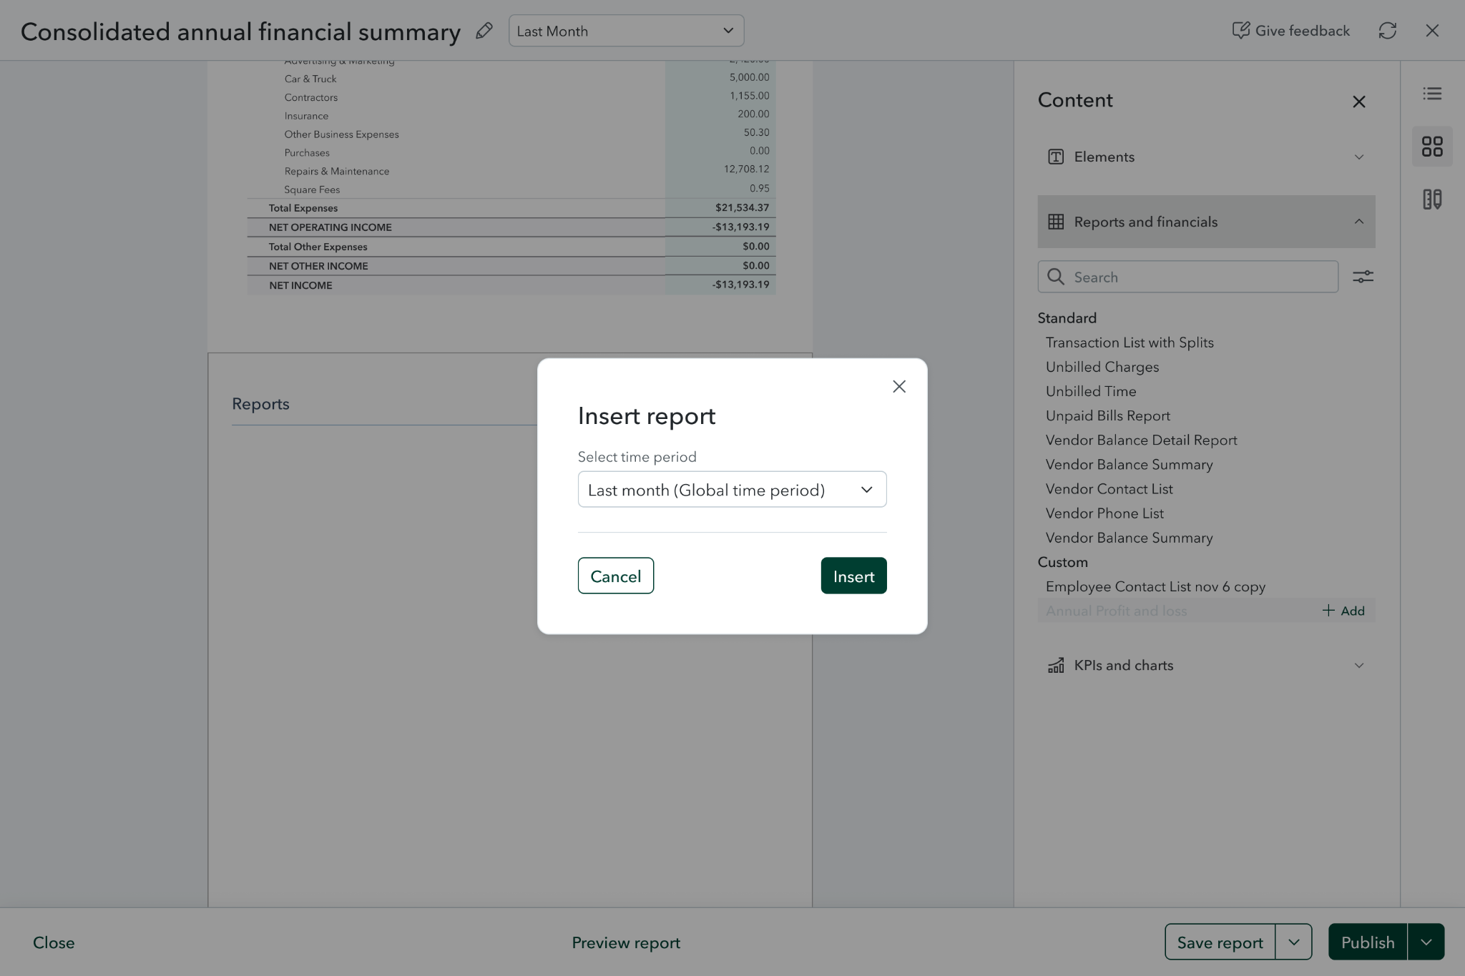Focus the reports Search field
The width and height of the screenshot is (1465, 976).
[1187, 277]
